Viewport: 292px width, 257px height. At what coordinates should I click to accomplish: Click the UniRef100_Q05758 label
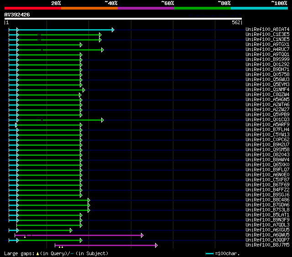(x=267, y=75)
